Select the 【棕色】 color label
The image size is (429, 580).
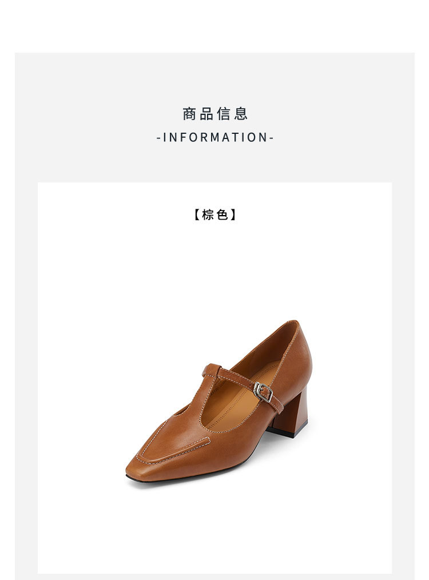[214, 214]
